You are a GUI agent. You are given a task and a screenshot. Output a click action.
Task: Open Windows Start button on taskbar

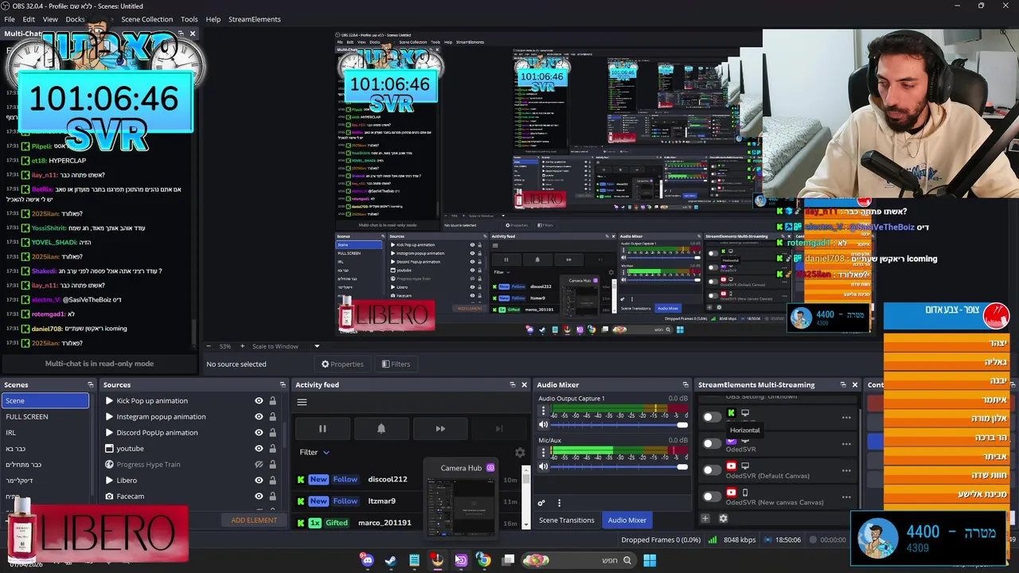650,560
